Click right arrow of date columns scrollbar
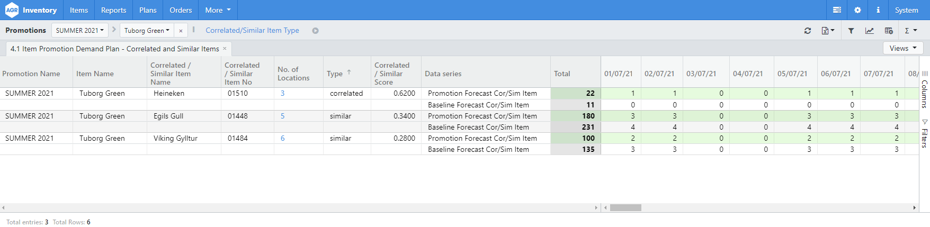The image size is (930, 227). point(914,207)
